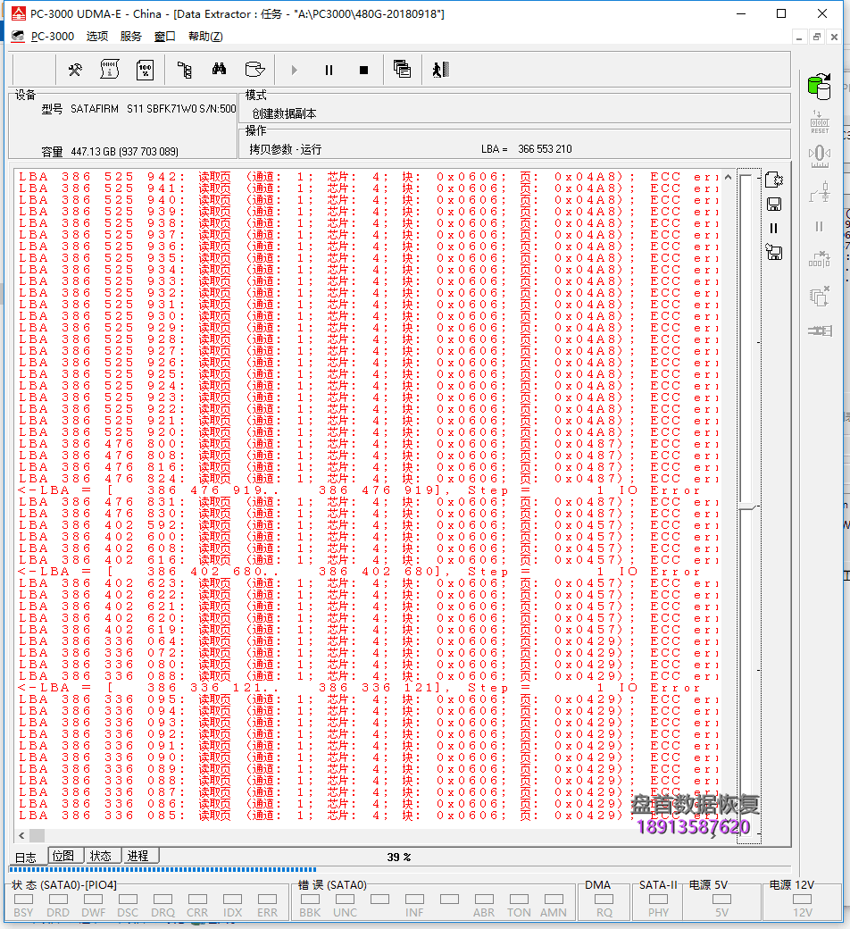This screenshot has height=929, width=850.
Task: Click the binoculars search icon
Action: [x=219, y=70]
